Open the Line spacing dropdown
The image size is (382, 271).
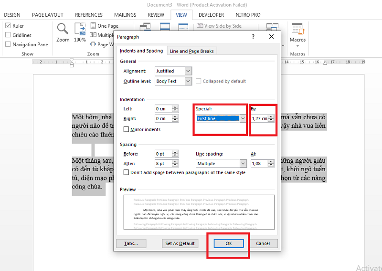[x=243, y=163]
